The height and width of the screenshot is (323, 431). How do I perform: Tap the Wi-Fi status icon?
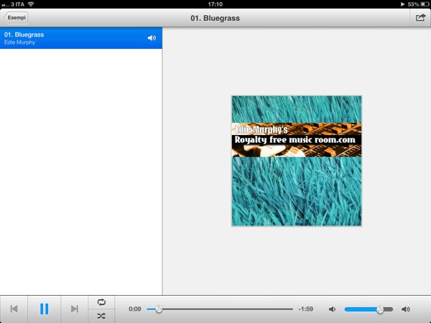coord(31,4)
